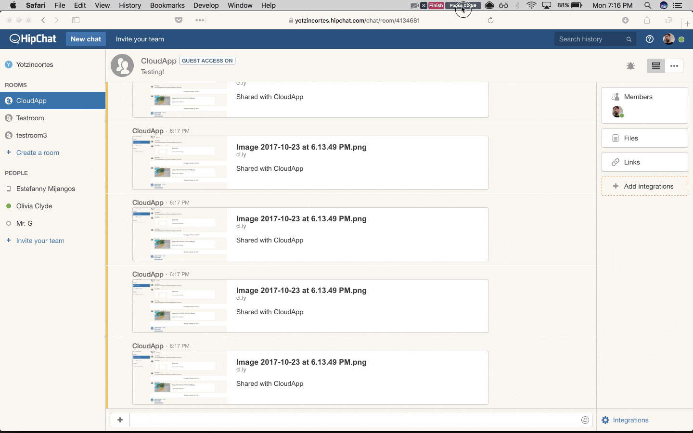The height and width of the screenshot is (433, 693).
Task: Open the Testroom room
Action: pos(52,118)
